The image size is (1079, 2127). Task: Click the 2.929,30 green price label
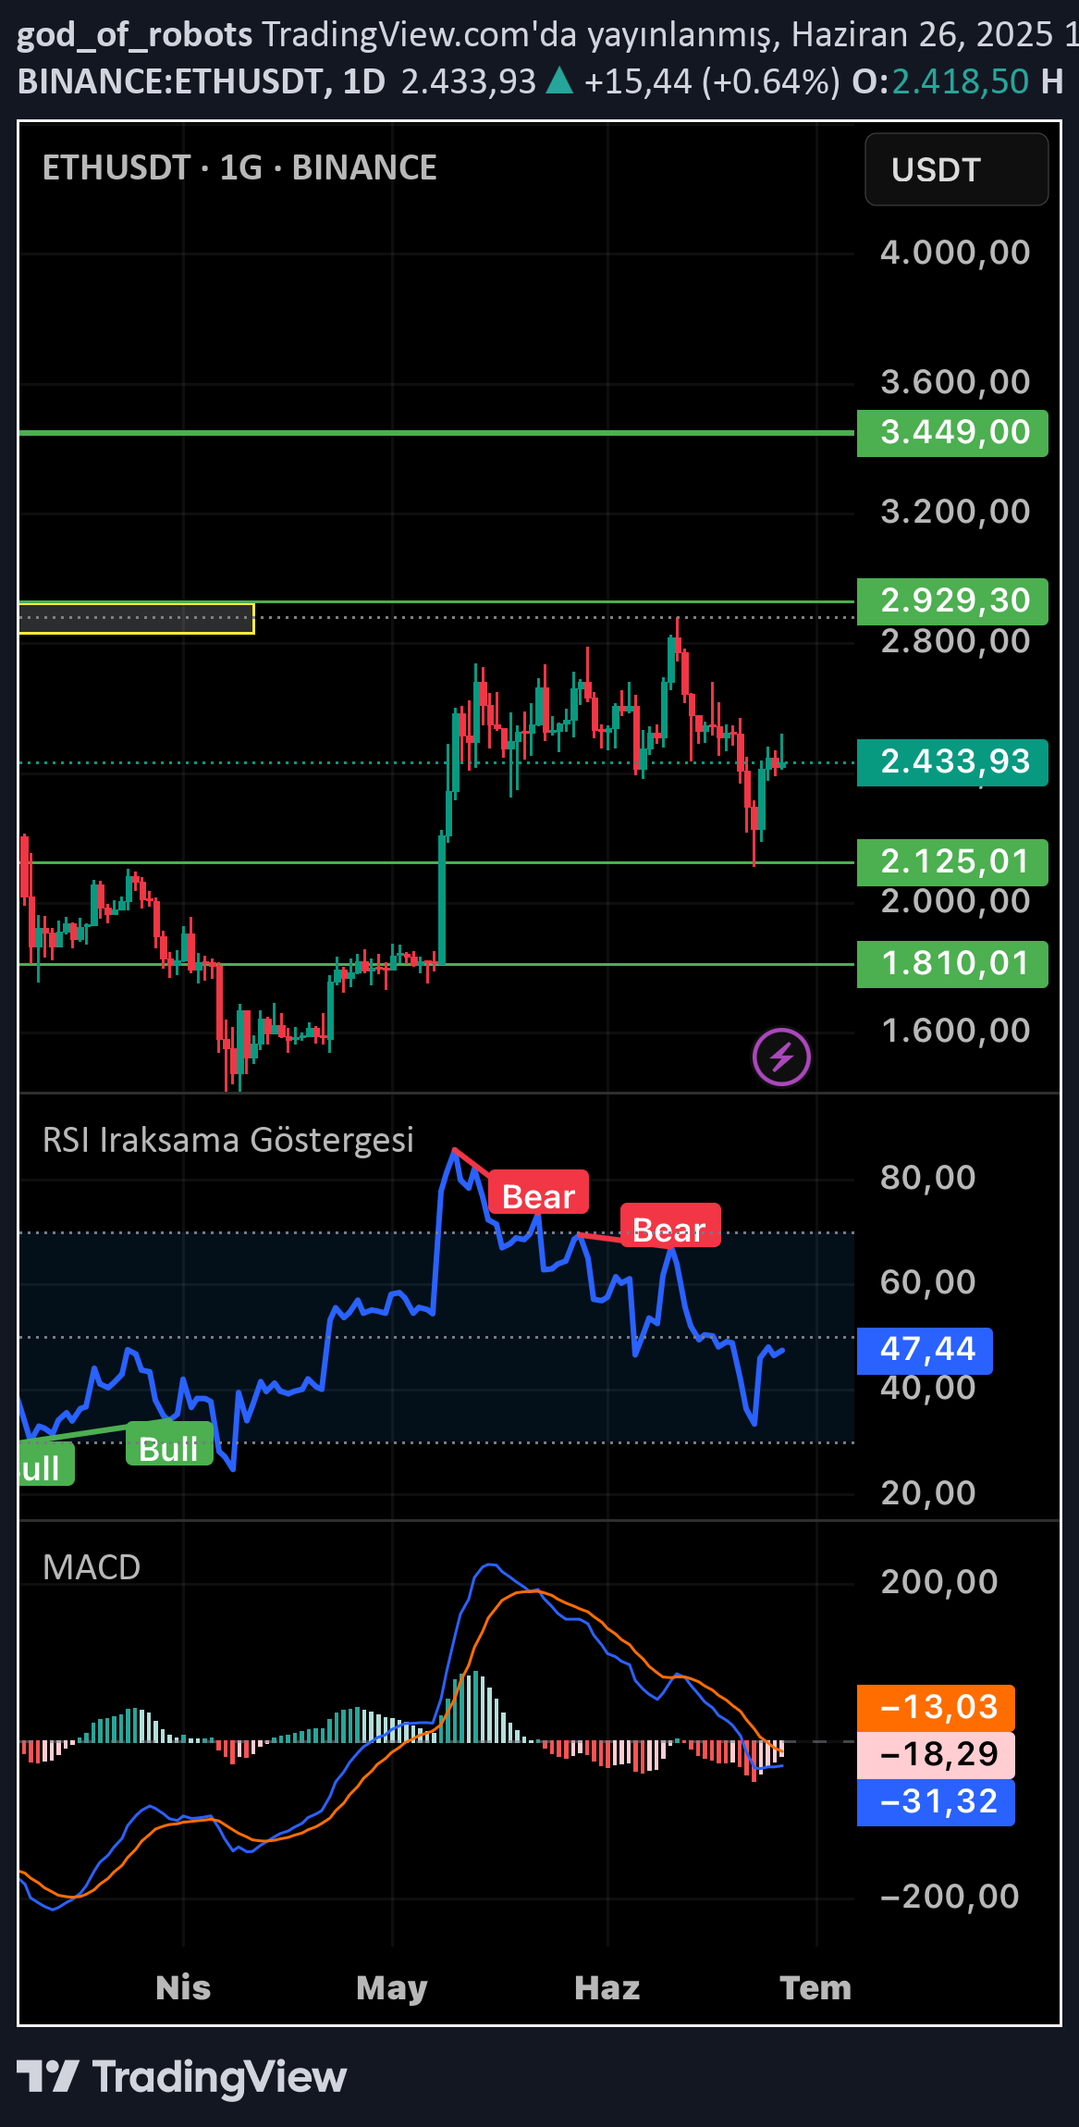952,600
